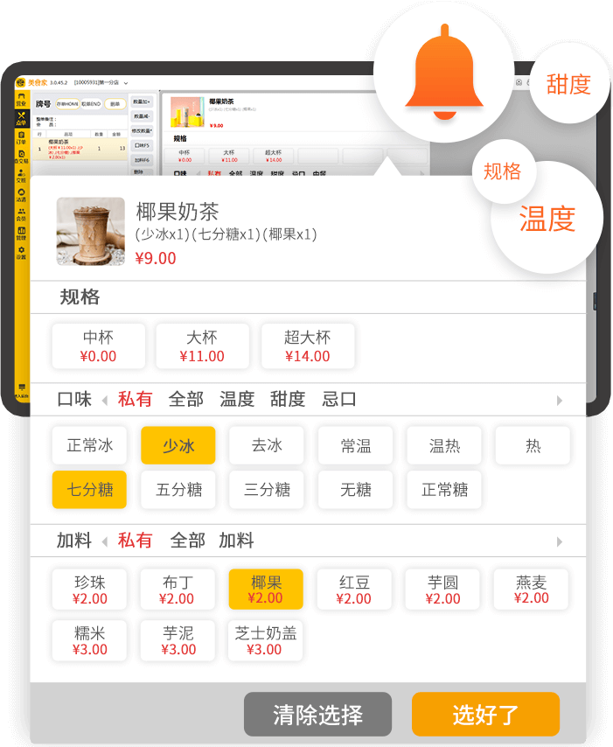
Task: Add the 红豆 ¥2.00 topping
Action: 354,590
